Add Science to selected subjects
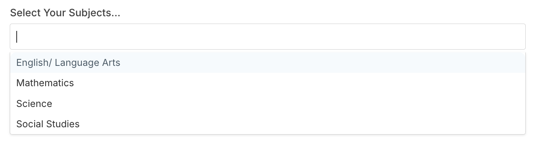The width and height of the screenshot is (542, 148). [268, 104]
